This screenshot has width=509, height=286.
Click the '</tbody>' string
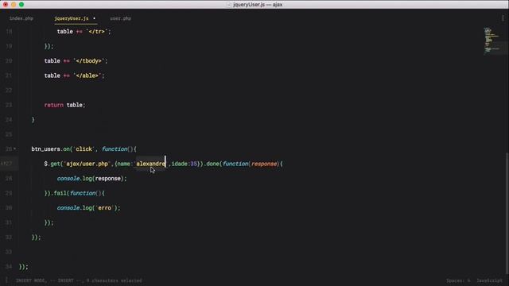89,60
